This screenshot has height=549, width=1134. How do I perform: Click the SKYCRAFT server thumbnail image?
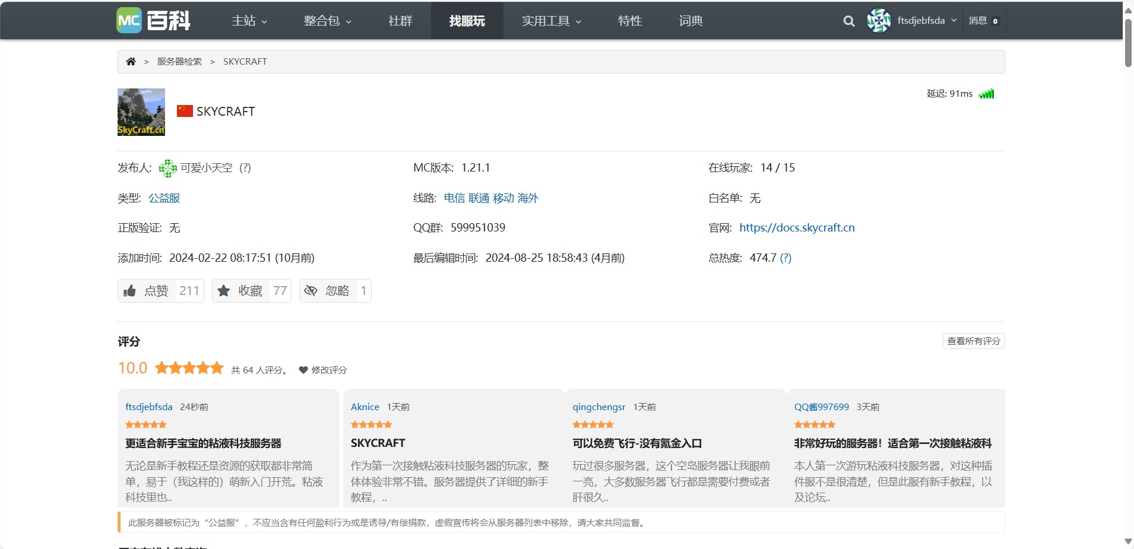click(x=141, y=112)
